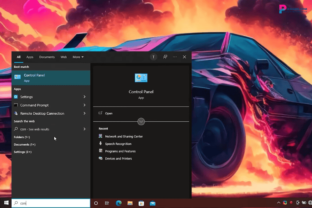
Task: Expand the Settings result submenu arrow
Action: point(85,97)
